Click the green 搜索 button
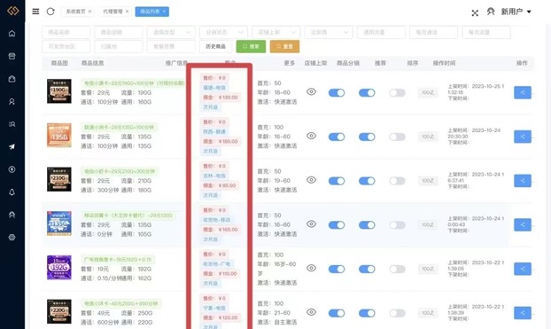Image resolution: width=551 pixels, height=329 pixels. pyautogui.click(x=251, y=46)
